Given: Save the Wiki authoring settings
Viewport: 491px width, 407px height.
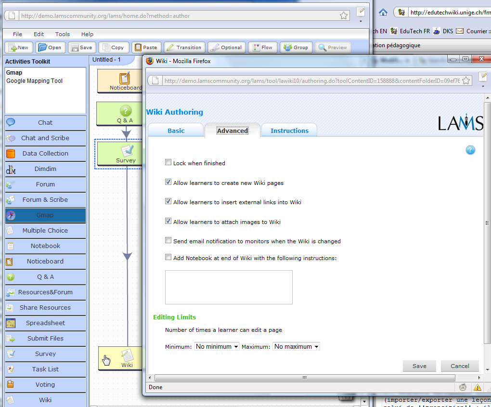Looking at the screenshot, I should click(419, 366).
